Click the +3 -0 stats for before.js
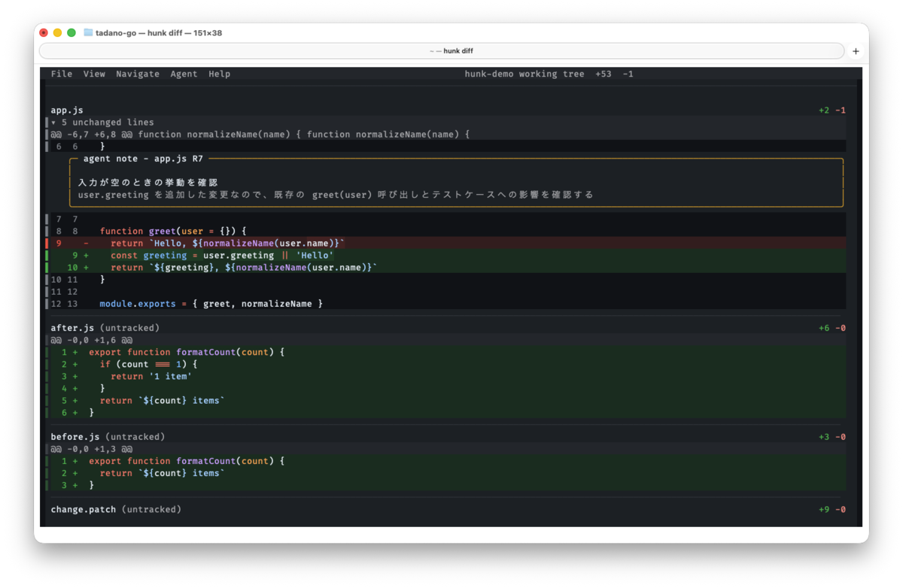Screen dimensions: 903x588 [832, 437]
